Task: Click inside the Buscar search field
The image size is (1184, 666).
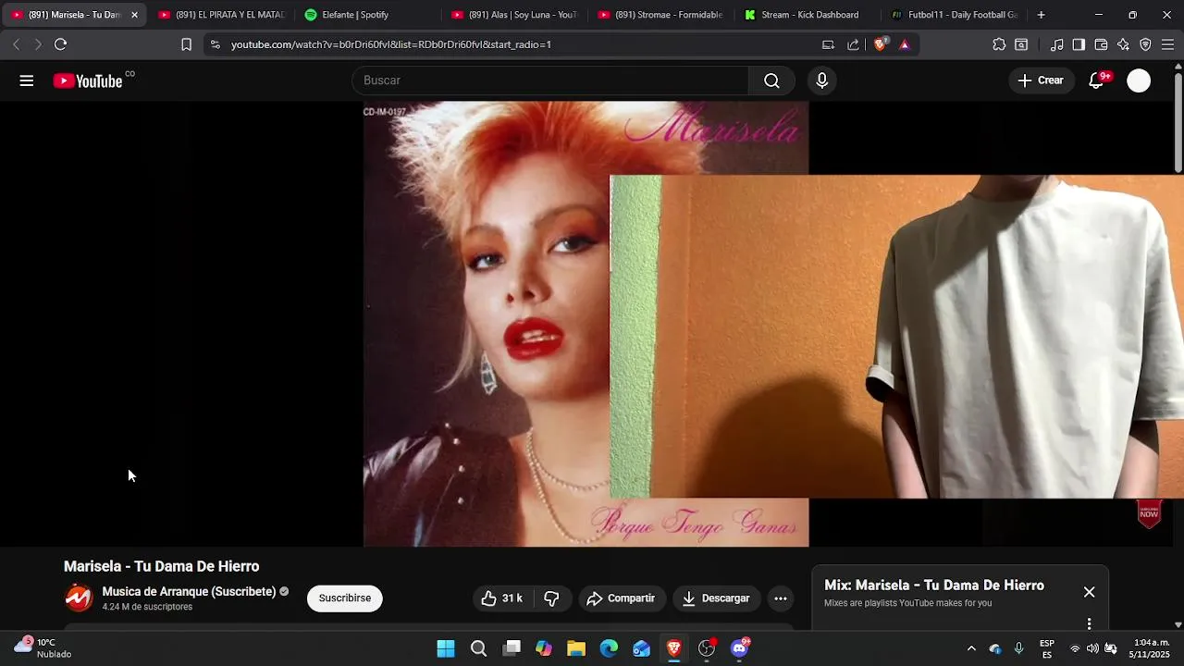Action: (550, 80)
